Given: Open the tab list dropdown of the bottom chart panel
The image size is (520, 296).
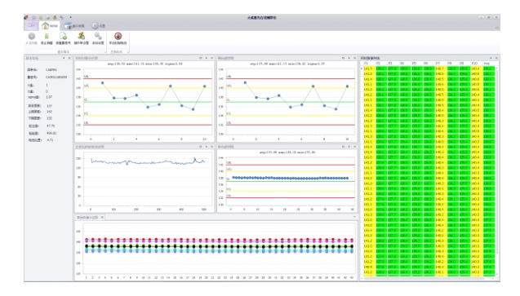Looking at the screenshot, I should 354,217.
